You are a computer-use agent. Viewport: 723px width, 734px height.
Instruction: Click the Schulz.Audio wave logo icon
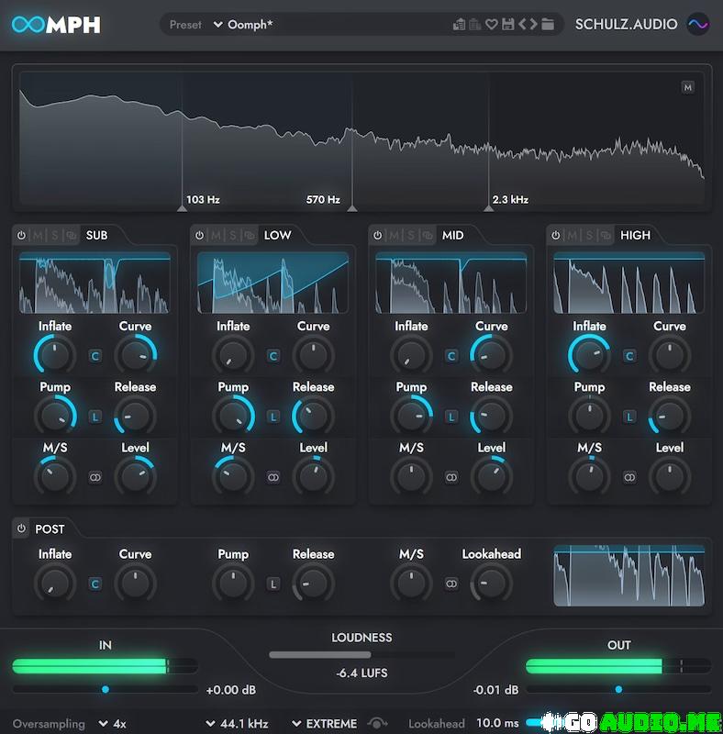[x=697, y=25]
